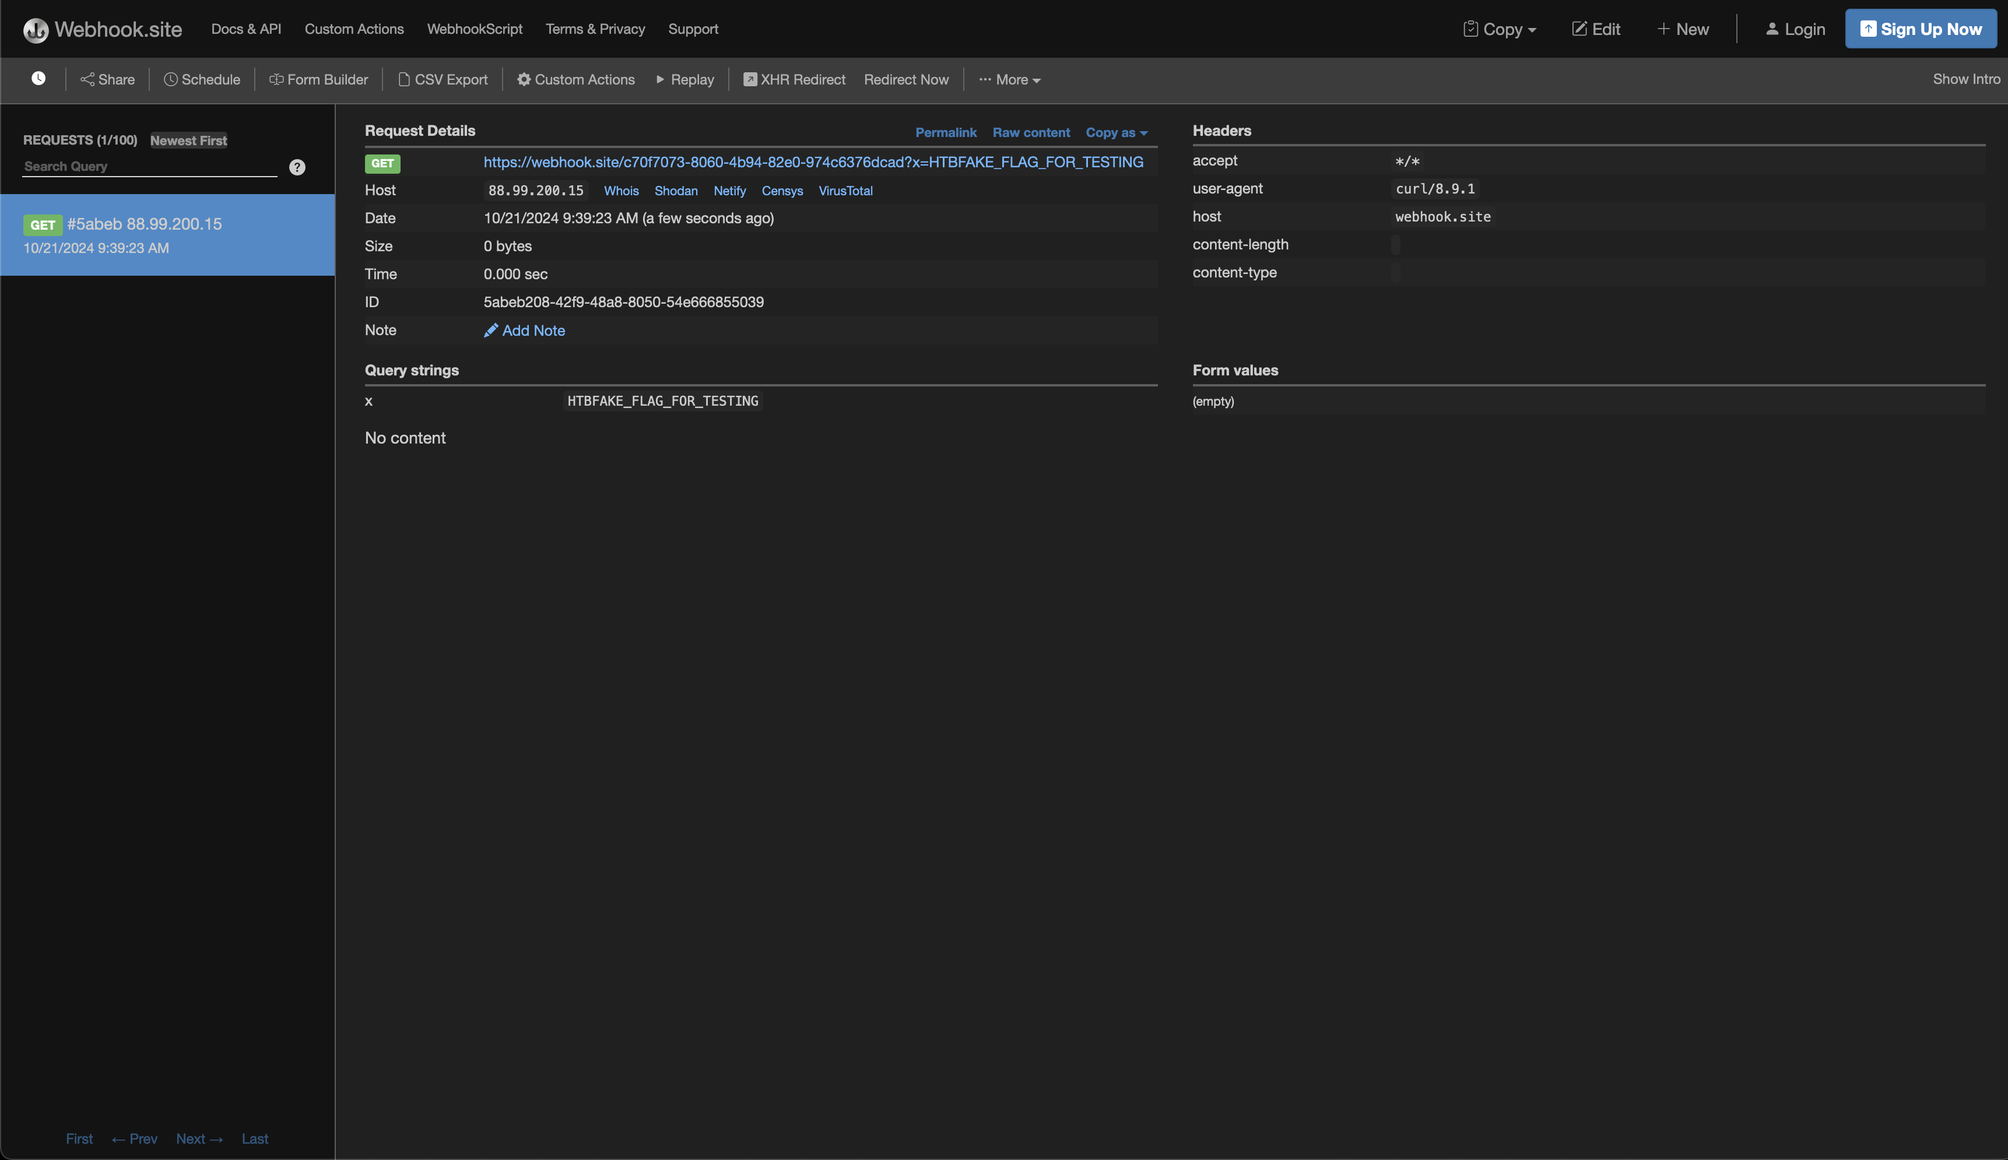This screenshot has width=2008, height=1160.
Task: Focus the Search Query field
Action: click(150, 167)
